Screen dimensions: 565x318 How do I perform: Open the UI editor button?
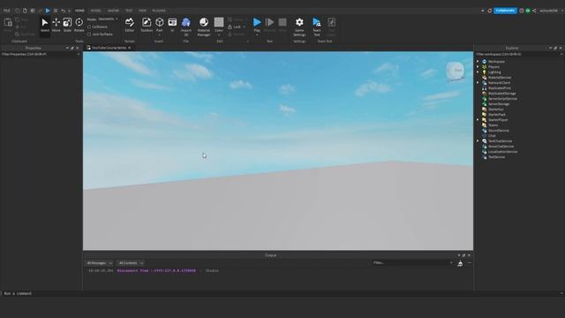pyautogui.click(x=172, y=25)
